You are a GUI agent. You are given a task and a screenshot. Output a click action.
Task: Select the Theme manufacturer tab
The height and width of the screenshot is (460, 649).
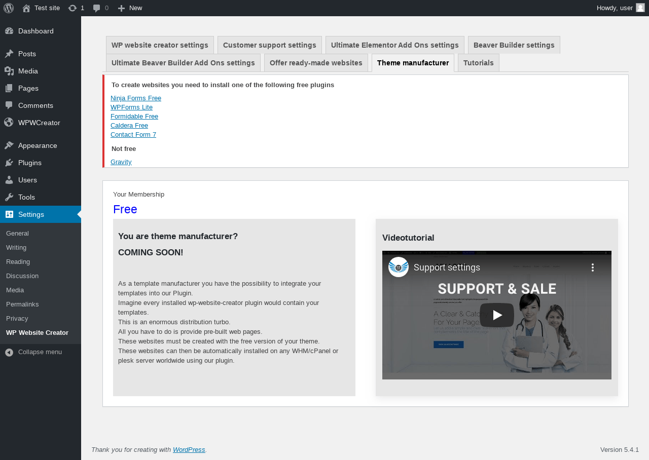point(413,63)
